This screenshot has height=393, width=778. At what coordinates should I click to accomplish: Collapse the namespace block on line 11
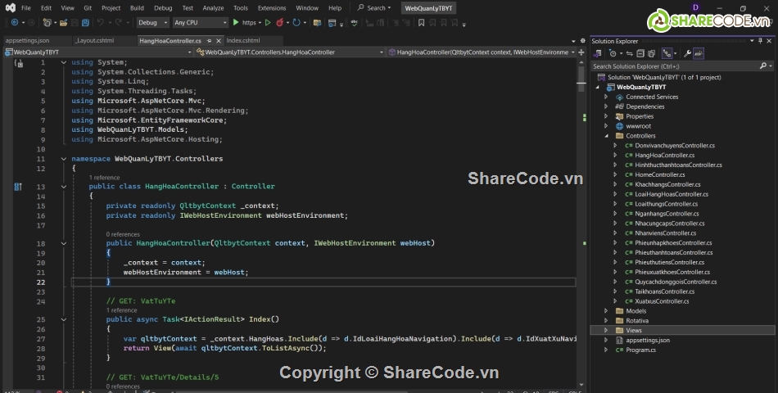(x=64, y=159)
